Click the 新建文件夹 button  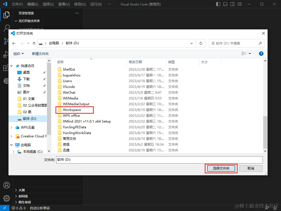click(x=40, y=54)
